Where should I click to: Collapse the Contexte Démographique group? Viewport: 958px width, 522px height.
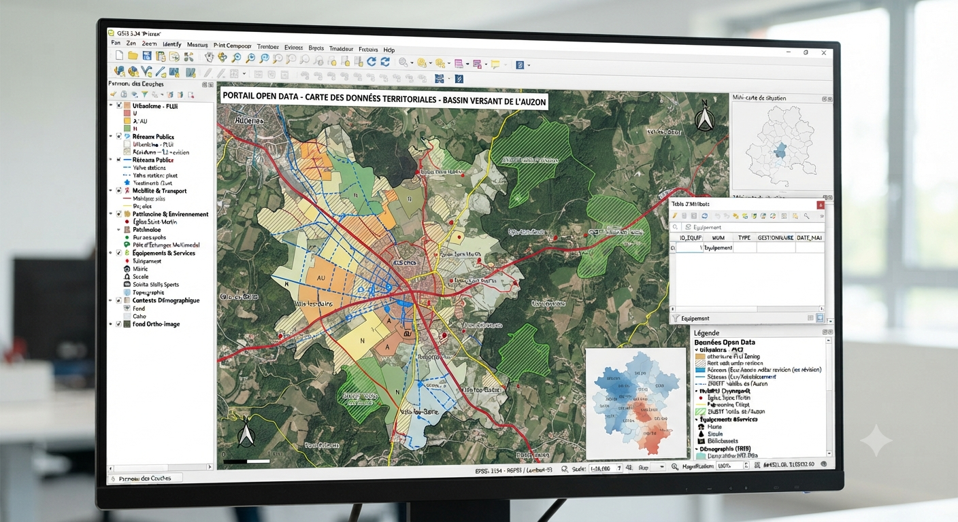tap(110, 300)
